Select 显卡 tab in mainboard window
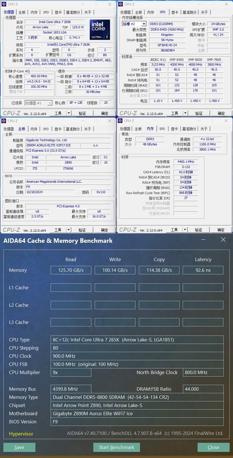This screenshot has height=458, width=233. (x=58, y=129)
